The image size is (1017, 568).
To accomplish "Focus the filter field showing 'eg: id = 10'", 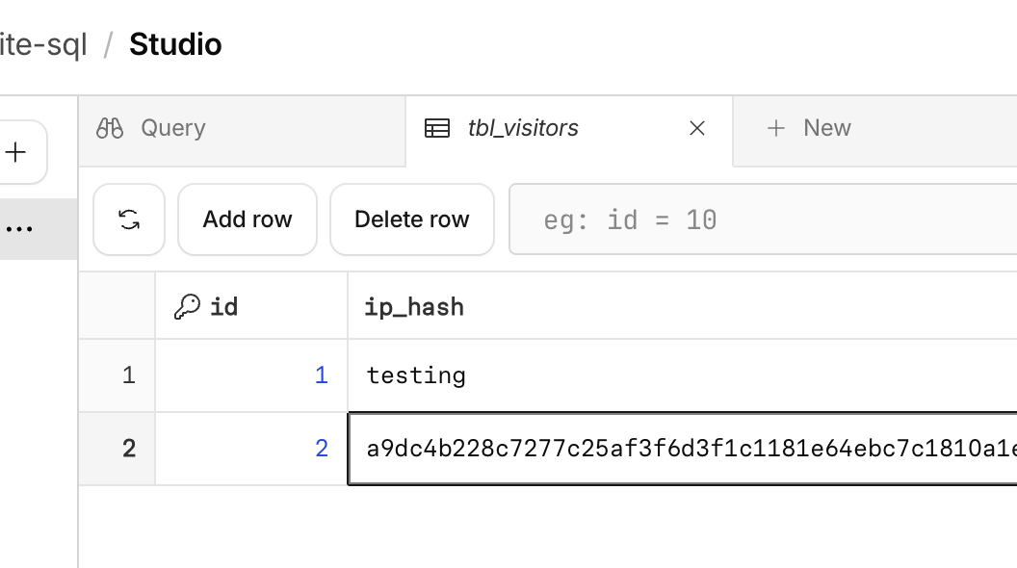I will [761, 219].
